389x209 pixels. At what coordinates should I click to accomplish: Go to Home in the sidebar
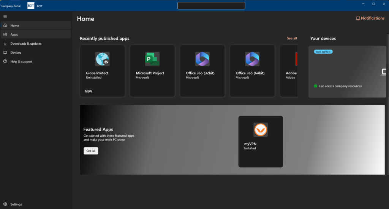tap(36, 25)
